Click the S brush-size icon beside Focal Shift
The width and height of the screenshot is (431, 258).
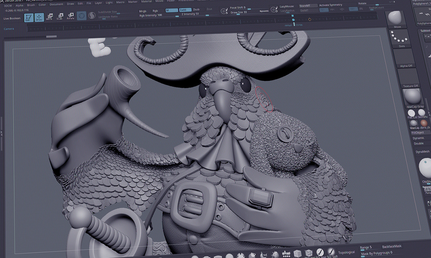click(x=224, y=11)
